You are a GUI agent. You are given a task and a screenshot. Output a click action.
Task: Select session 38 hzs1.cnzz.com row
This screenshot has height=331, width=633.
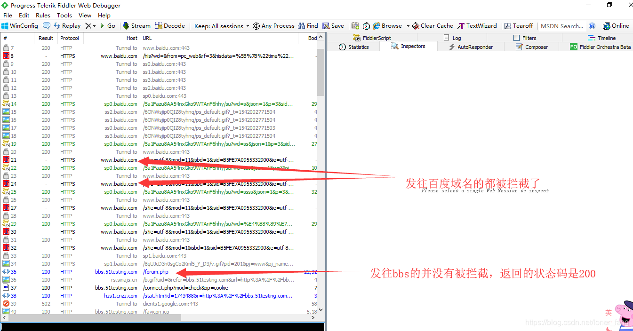click(x=159, y=296)
